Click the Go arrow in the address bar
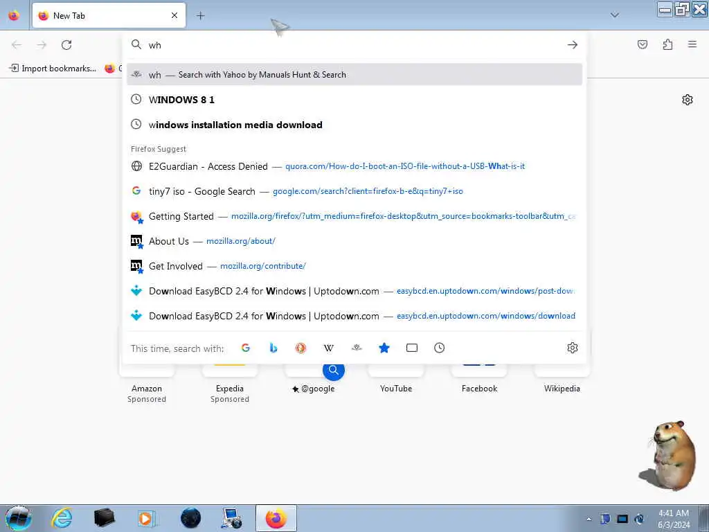709x532 pixels. [572, 45]
